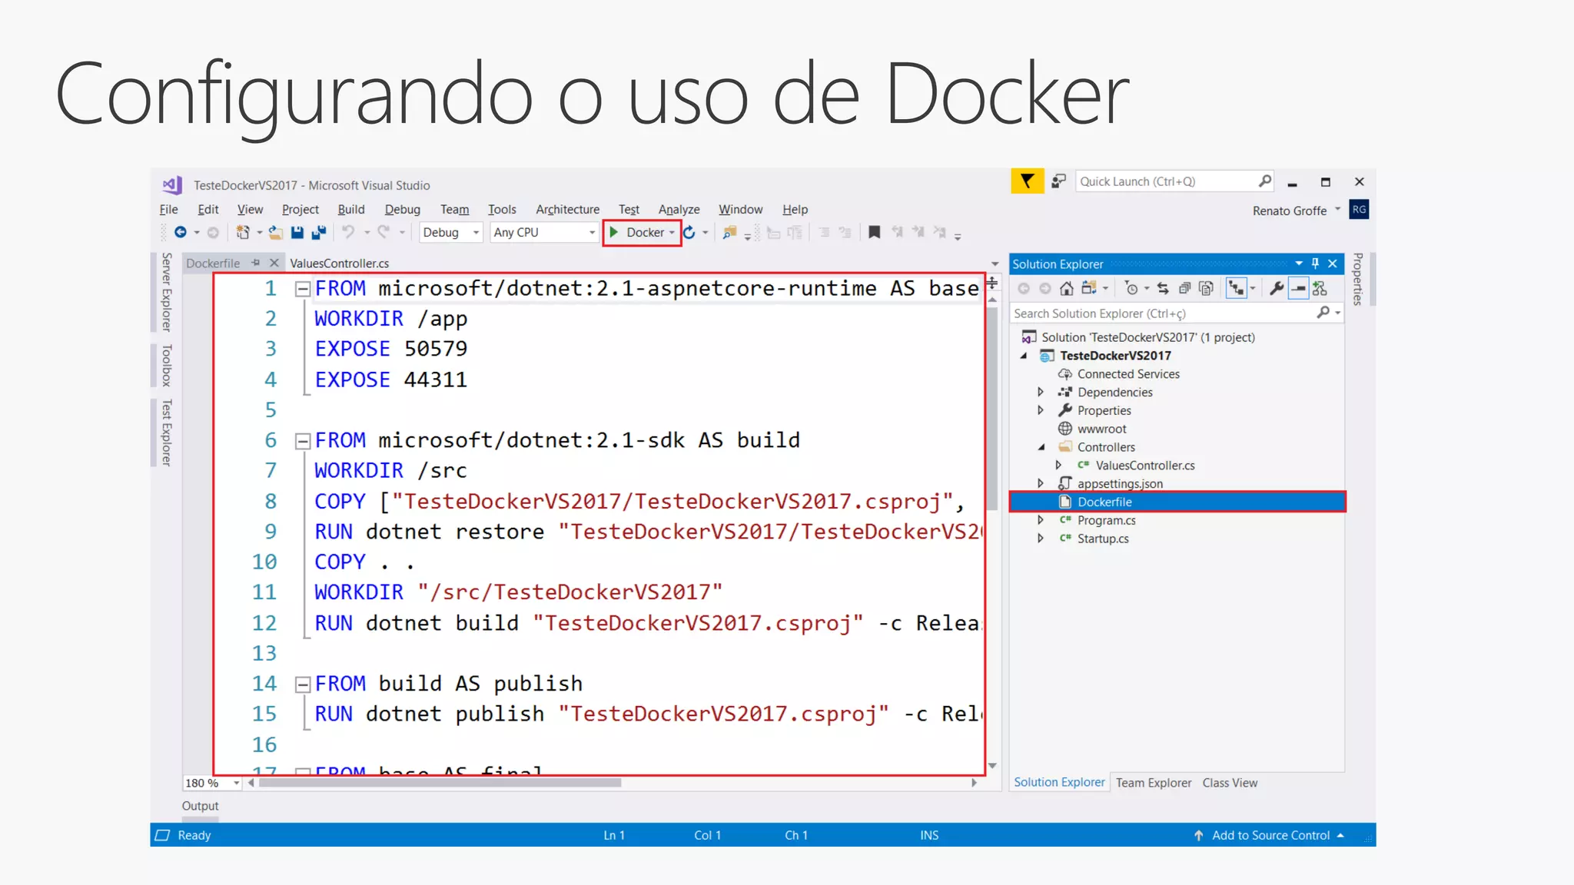Collapse the code region at line 14

303,684
